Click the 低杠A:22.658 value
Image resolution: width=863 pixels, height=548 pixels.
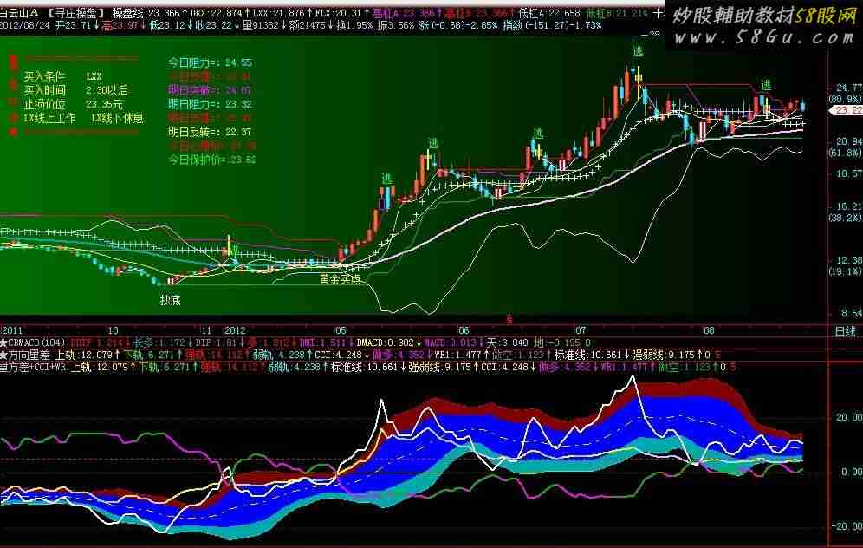coord(549,13)
